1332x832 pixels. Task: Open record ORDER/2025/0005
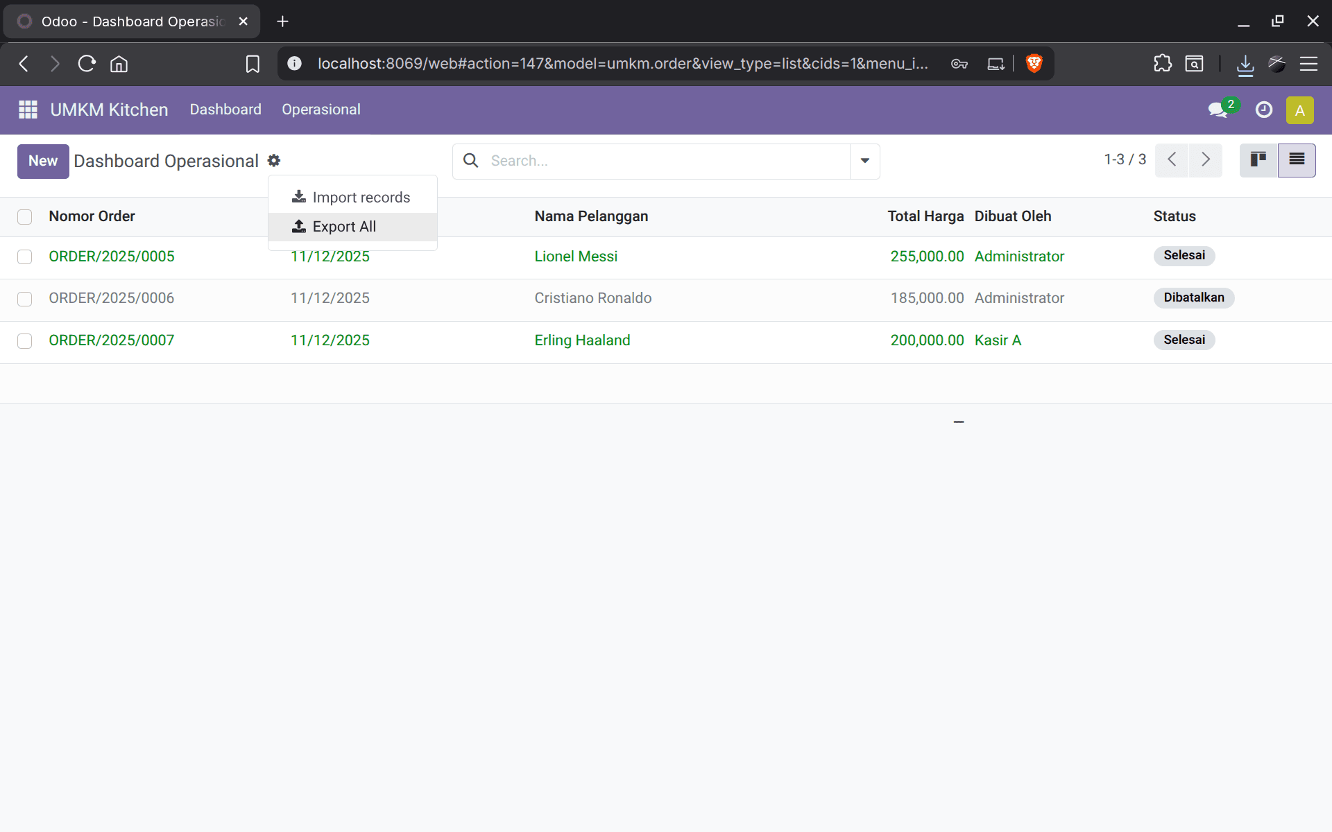click(112, 257)
